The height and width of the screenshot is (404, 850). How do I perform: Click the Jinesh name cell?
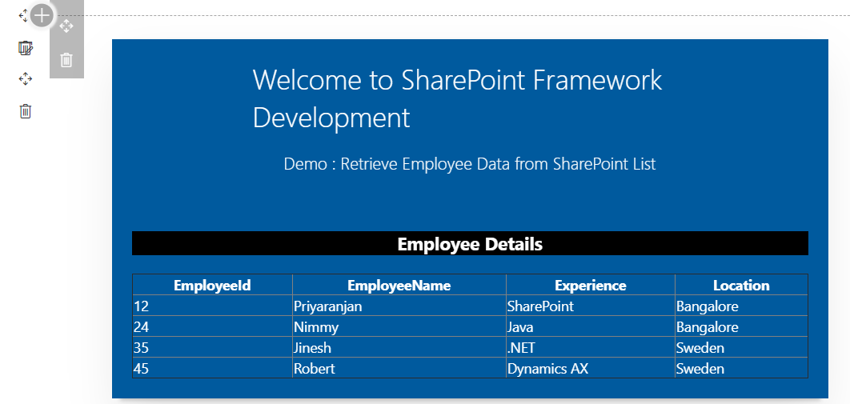click(x=399, y=347)
